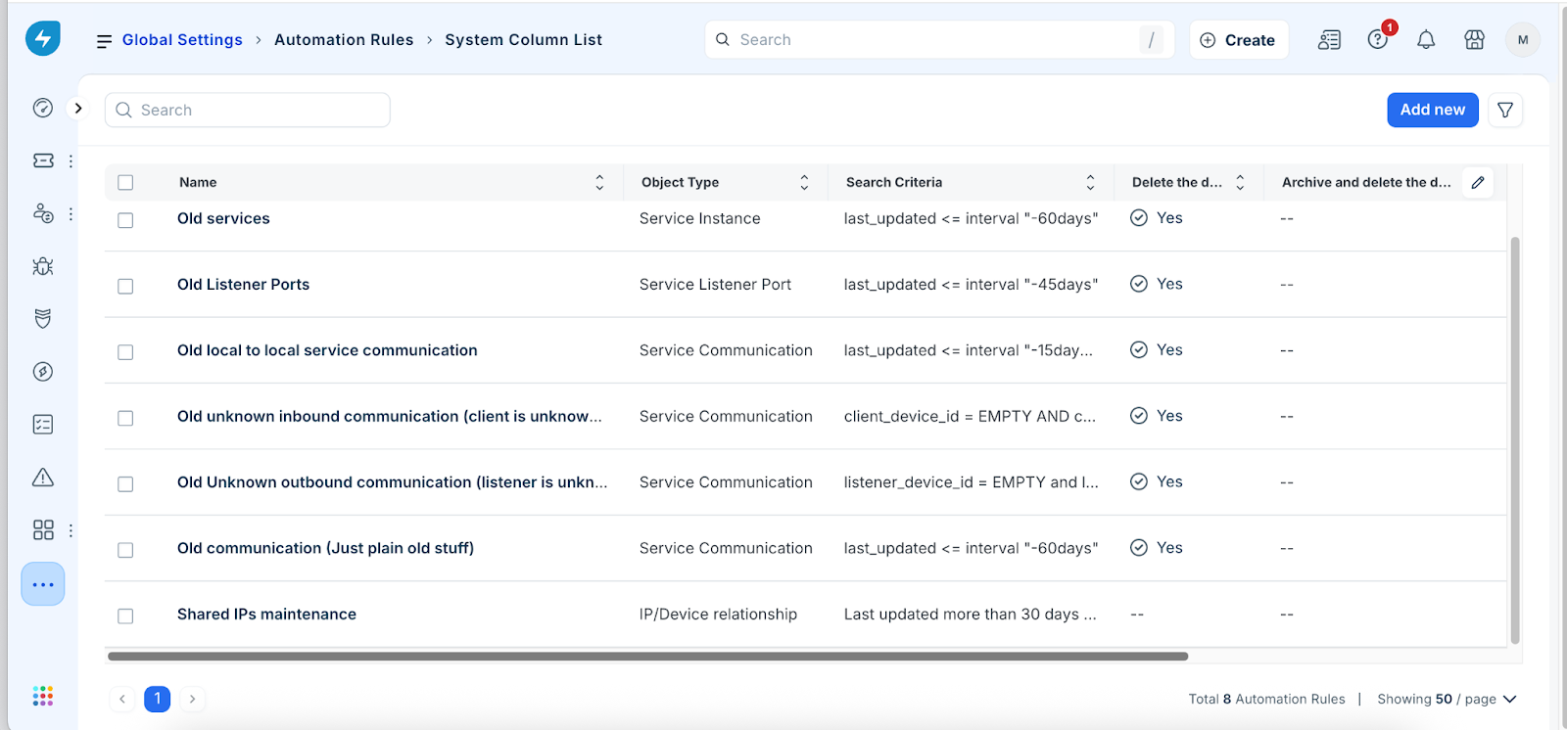Sort by the Search Criteria column arrows
This screenshot has width=1567, height=730.
pos(1090,182)
